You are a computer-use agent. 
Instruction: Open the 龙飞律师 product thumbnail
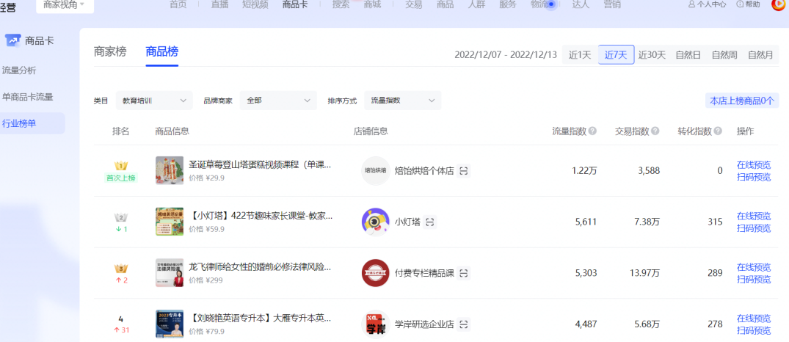pos(170,273)
